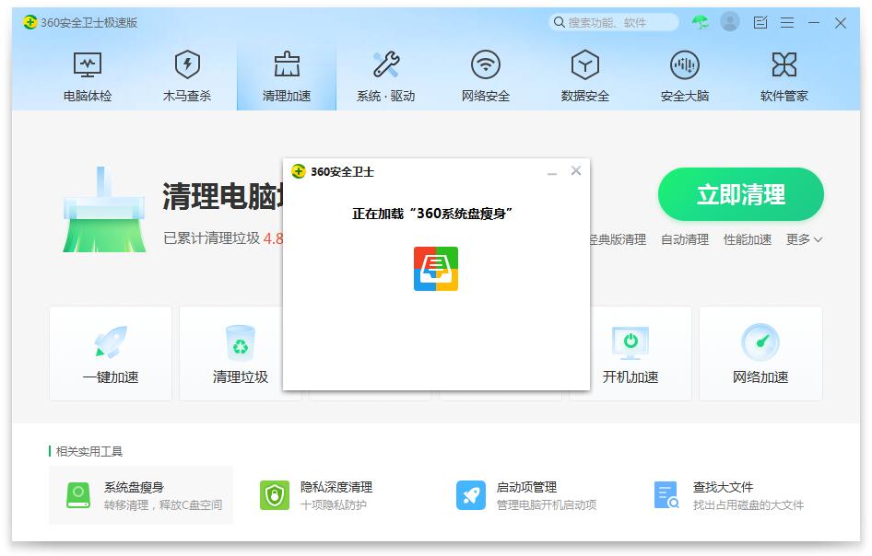
Task: Open the 查找大文件 tool
Action: coord(729,495)
